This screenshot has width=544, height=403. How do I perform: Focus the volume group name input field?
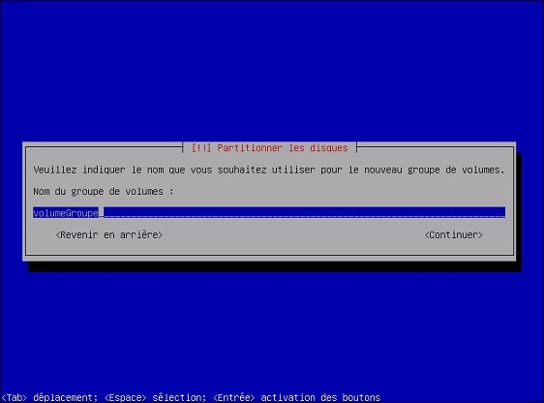269,212
